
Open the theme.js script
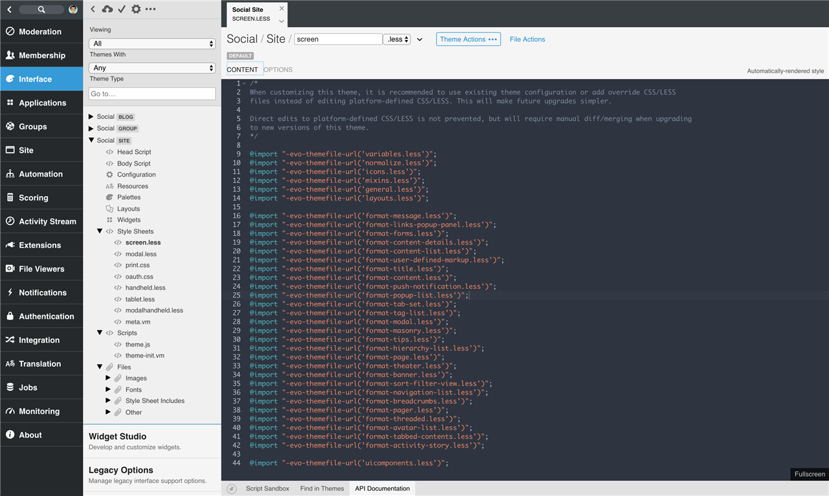137,345
